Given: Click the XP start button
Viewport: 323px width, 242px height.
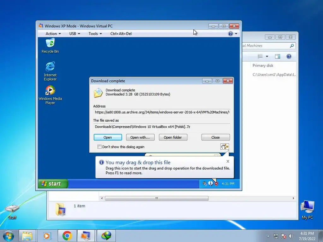Looking at the screenshot, I should click(53, 184).
